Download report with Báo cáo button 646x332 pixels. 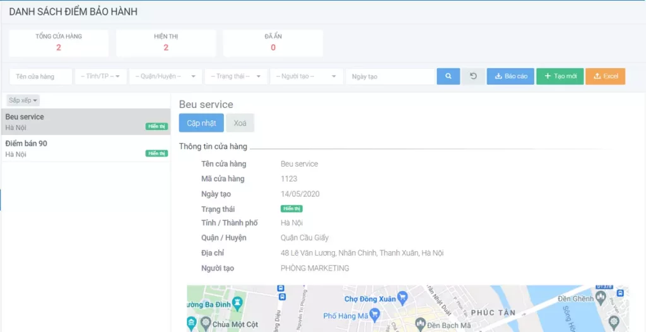click(x=510, y=76)
